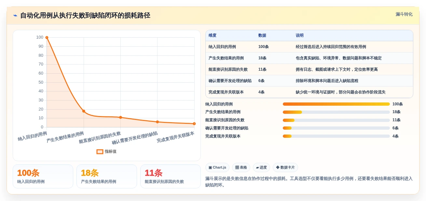Click the chart axis label 纳入回归的用例
This screenshot has height=201, width=426.
[x=32, y=136]
